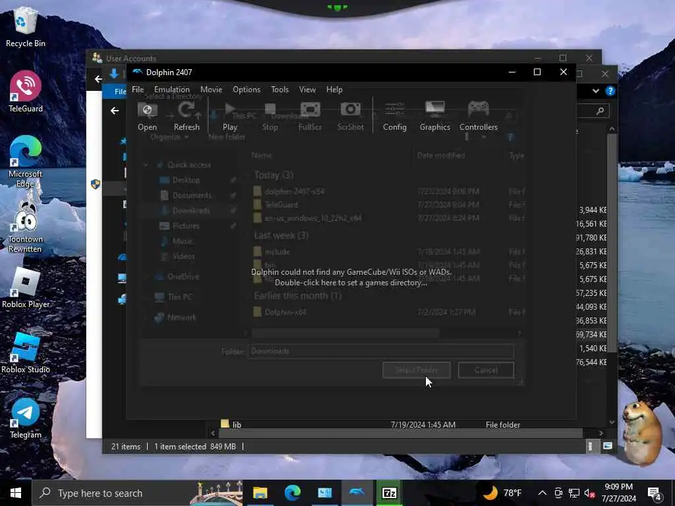Click the blue help icon in File Explorer
The height and width of the screenshot is (506, 675).
coord(610,91)
